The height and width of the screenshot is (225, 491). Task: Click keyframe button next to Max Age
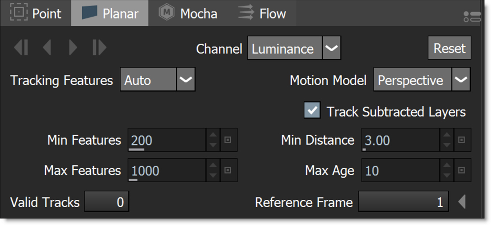point(462,170)
